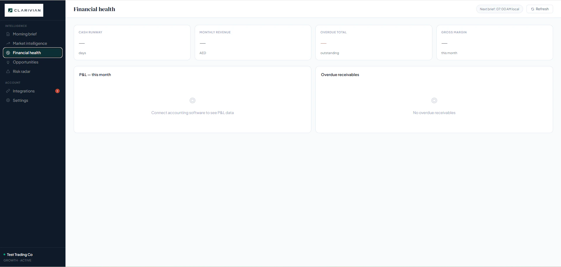This screenshot has height=267, width=561.
Task: Select the Overdue Total card
Action: [x=374, y=43]
